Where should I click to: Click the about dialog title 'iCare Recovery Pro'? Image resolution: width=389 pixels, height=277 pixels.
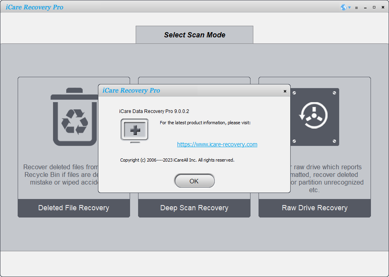click(x=131, y=90)
